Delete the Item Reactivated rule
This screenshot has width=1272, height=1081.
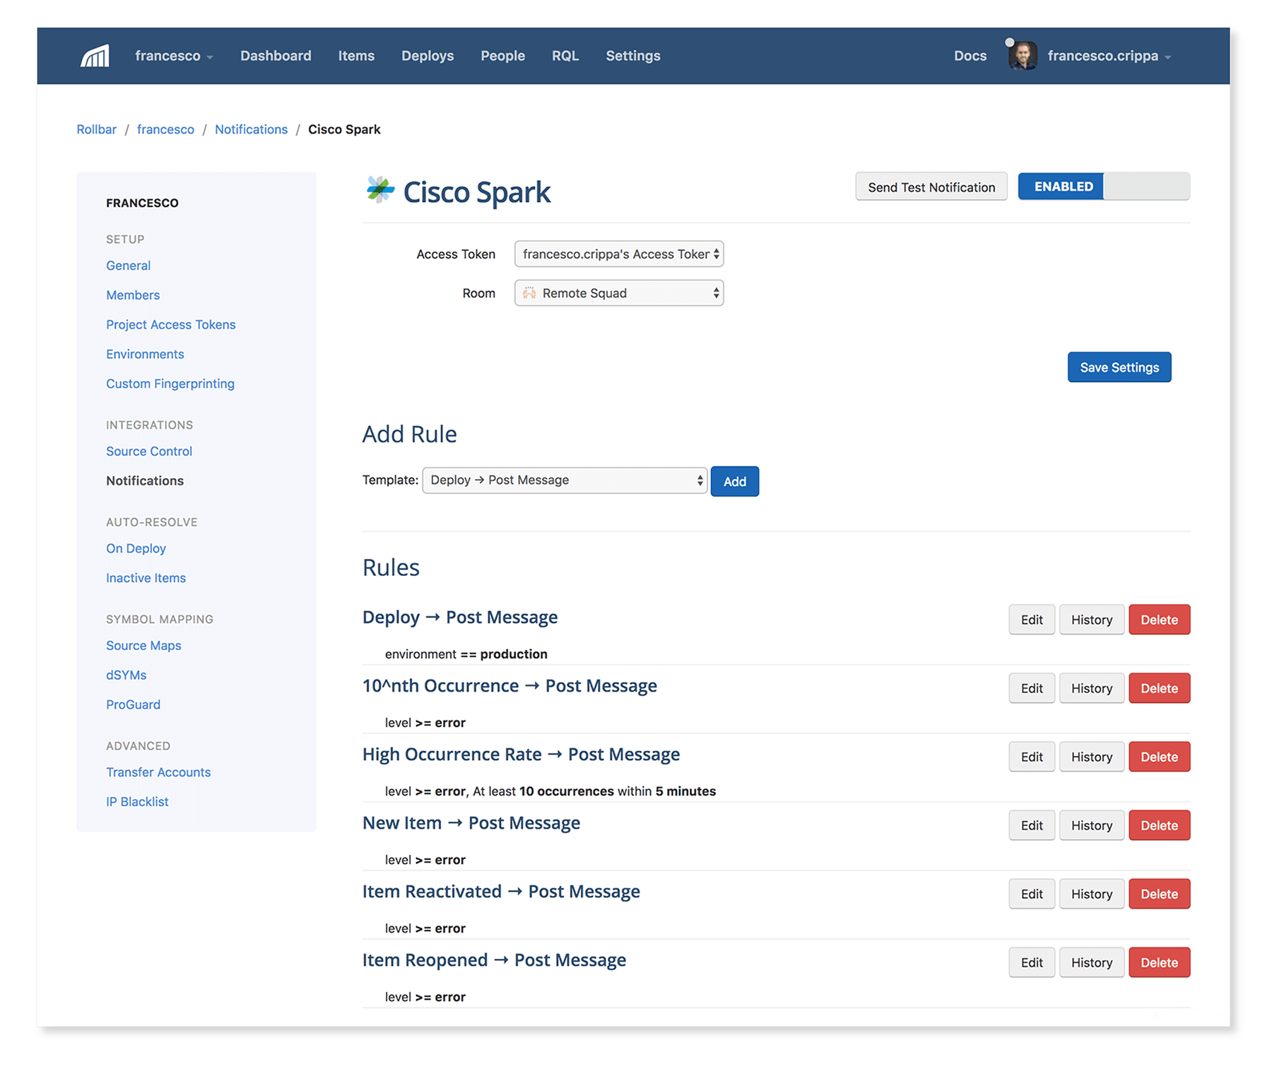pyautogui.click(x=1160, y=894)
